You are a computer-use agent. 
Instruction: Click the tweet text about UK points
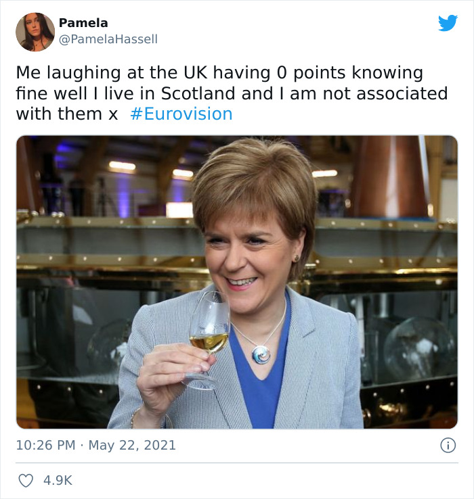tap(232, 93)
